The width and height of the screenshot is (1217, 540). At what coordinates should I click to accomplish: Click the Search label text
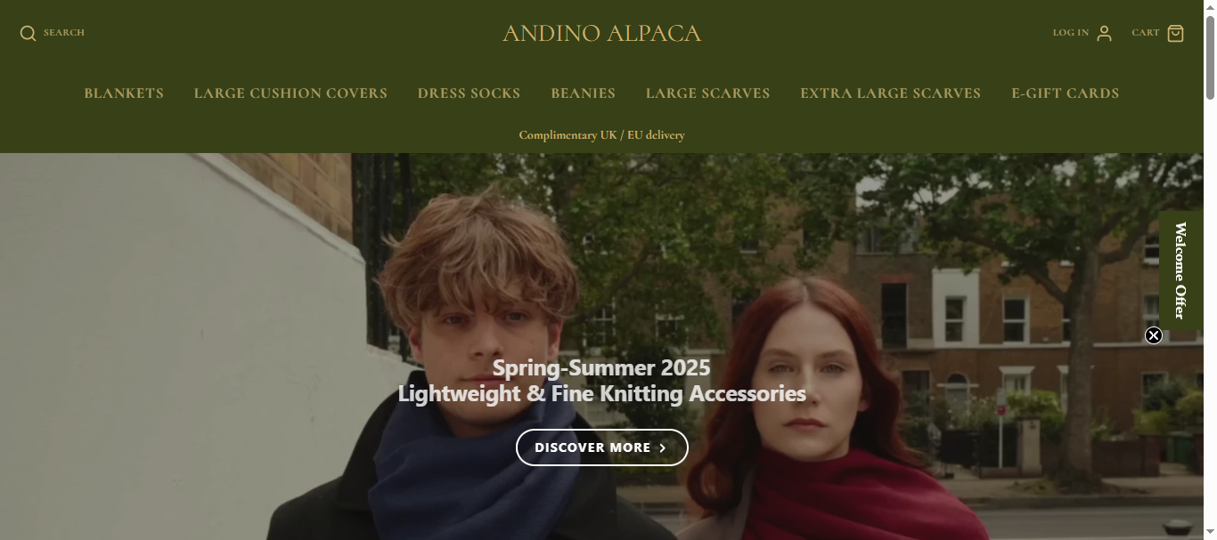tap(64, 33)
